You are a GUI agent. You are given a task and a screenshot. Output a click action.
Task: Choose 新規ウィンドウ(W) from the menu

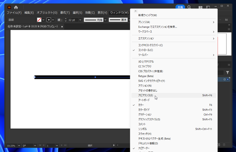pyautogui.click(x=174, y=15)
